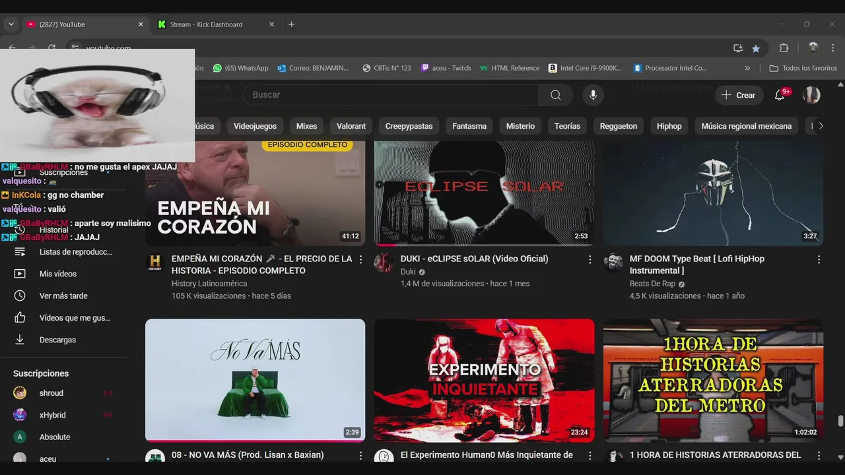Select the Hiphop category chip

(669, 126)
